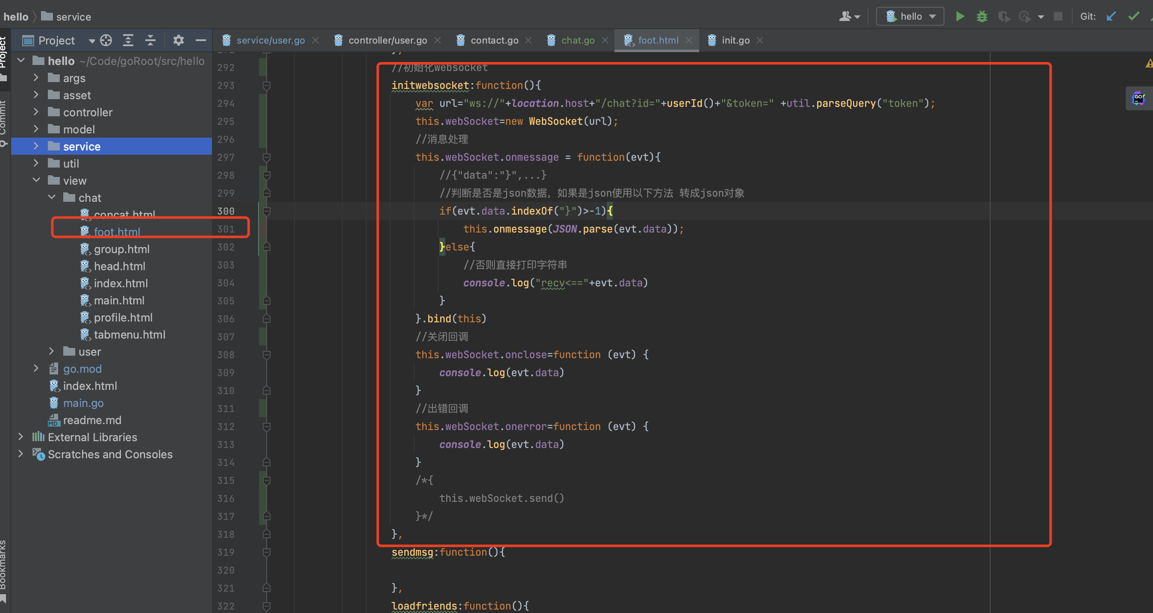Expand all items in Project panel

coord(128,40)
